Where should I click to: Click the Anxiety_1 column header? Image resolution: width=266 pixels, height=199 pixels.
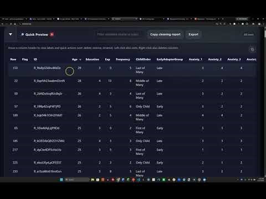[x=196, y=59]
